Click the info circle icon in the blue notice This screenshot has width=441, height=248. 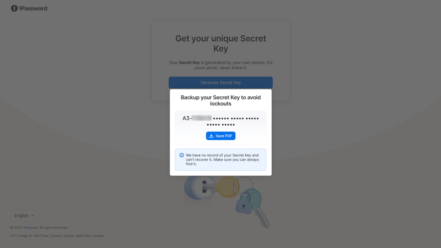pyautogui.click(x=182, y=155)
